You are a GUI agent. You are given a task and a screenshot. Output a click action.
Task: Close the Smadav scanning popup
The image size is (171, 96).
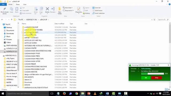168,65
